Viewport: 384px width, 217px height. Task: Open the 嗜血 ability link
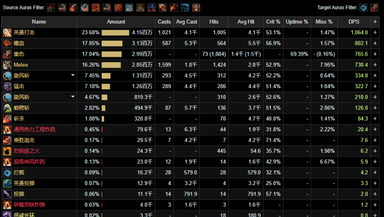point(19,43)
